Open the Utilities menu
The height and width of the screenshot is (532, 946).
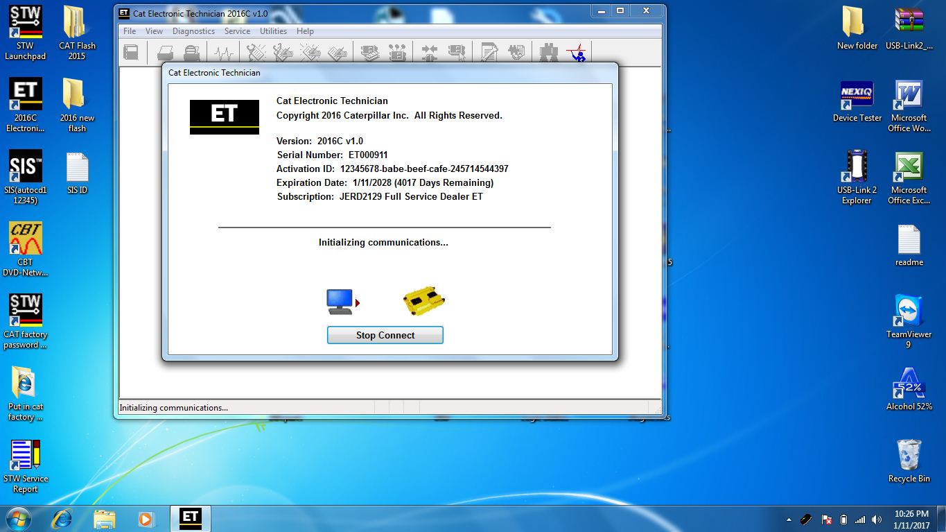click(x=273, y=31)
